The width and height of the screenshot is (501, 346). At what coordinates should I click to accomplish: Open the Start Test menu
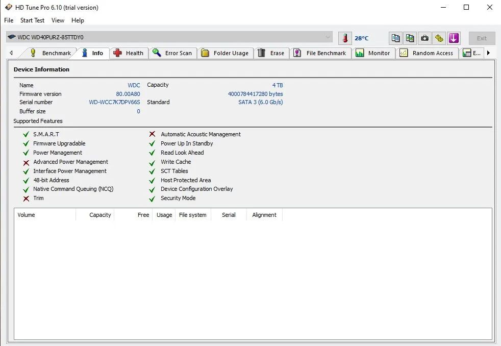[32, 20]
